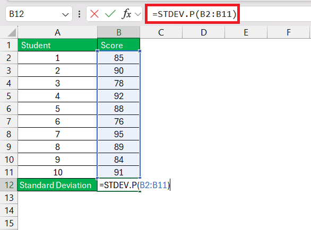Screen dimensions: 311x230
Task: Select row 14 header
Action: pyautogui.click(x=8, y=210)
